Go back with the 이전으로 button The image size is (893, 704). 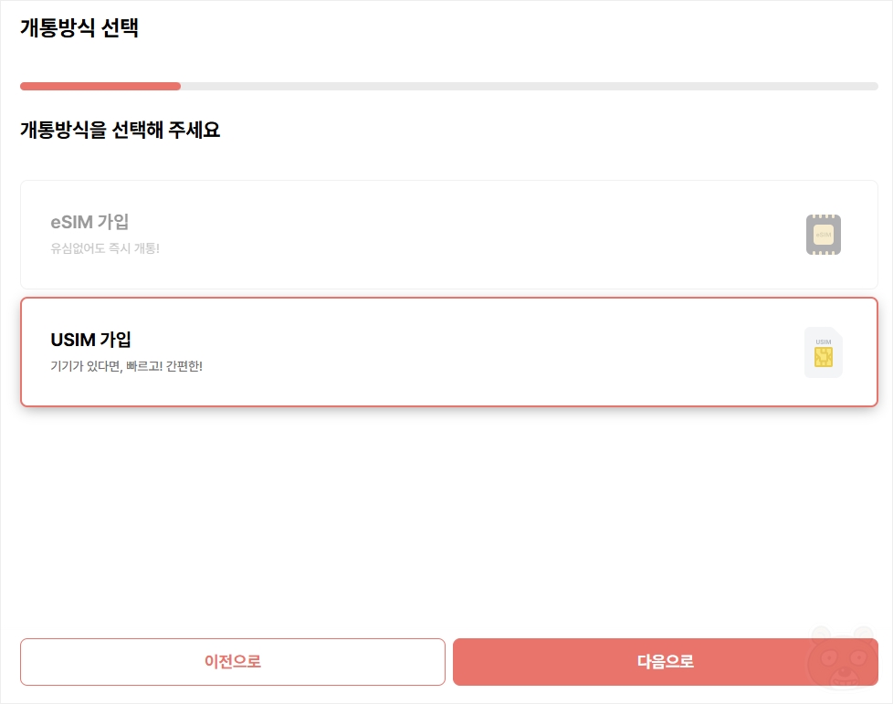232,662
